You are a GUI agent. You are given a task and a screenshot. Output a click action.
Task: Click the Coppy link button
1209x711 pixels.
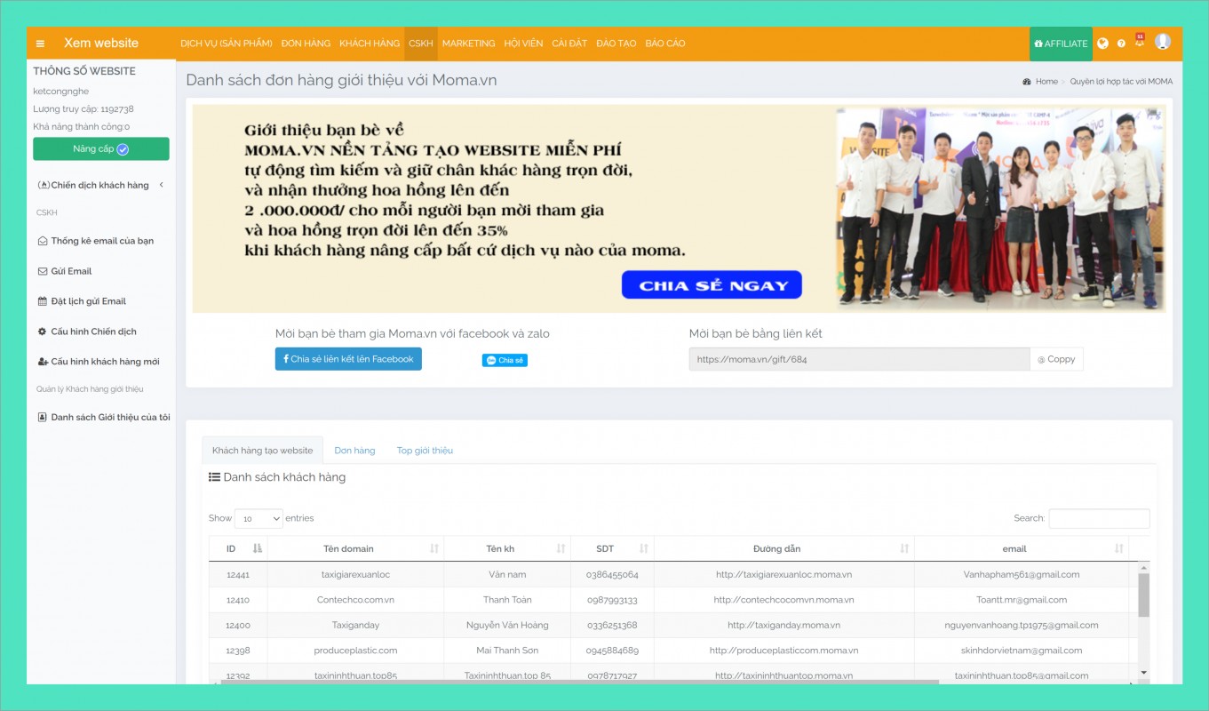(x=1056, y=359)
